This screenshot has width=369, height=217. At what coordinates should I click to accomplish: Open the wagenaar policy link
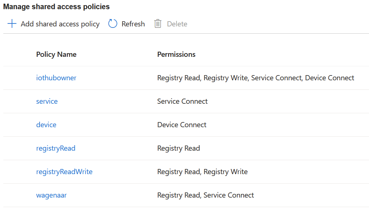(x=52, y=195)
